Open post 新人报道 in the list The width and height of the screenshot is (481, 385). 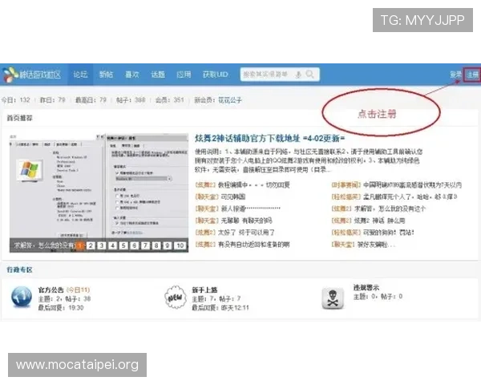pos(251,209)
